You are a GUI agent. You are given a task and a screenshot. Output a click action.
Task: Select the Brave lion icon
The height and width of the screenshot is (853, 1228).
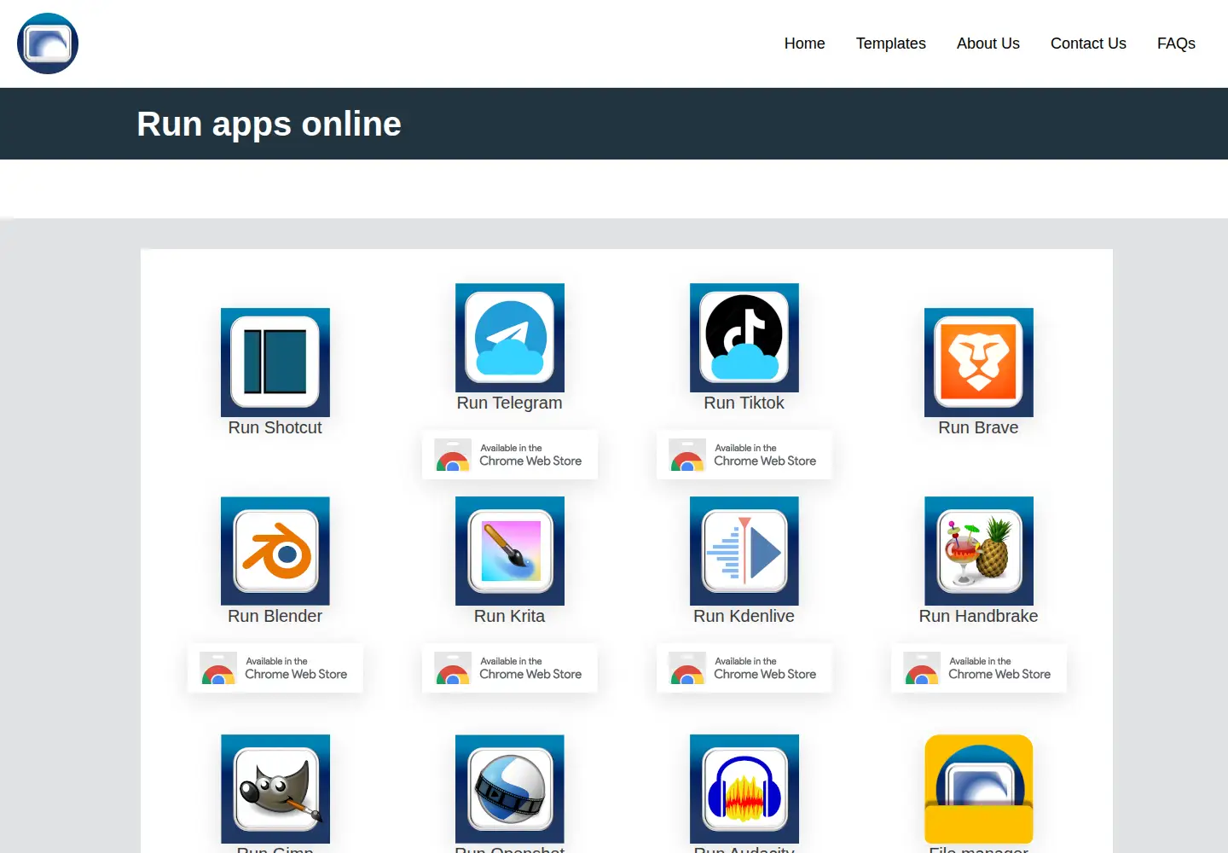tap(979, 363)
